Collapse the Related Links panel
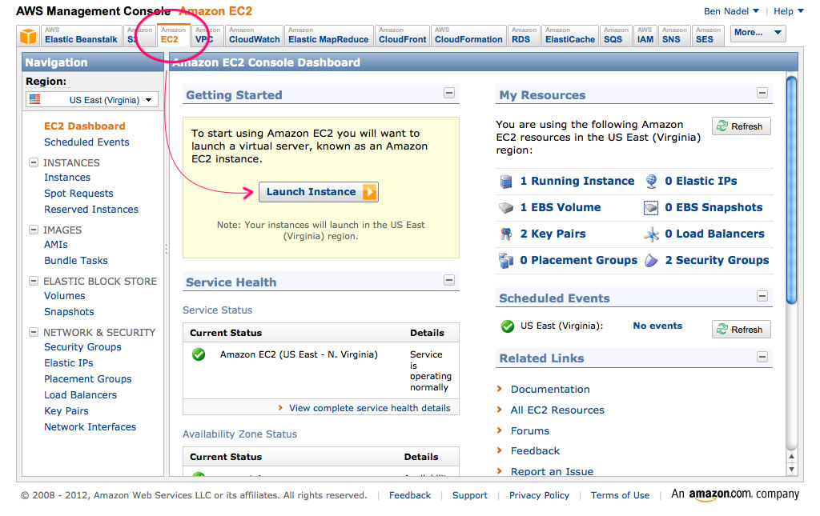The image size is (820, 516). click(x=762, y=357)
